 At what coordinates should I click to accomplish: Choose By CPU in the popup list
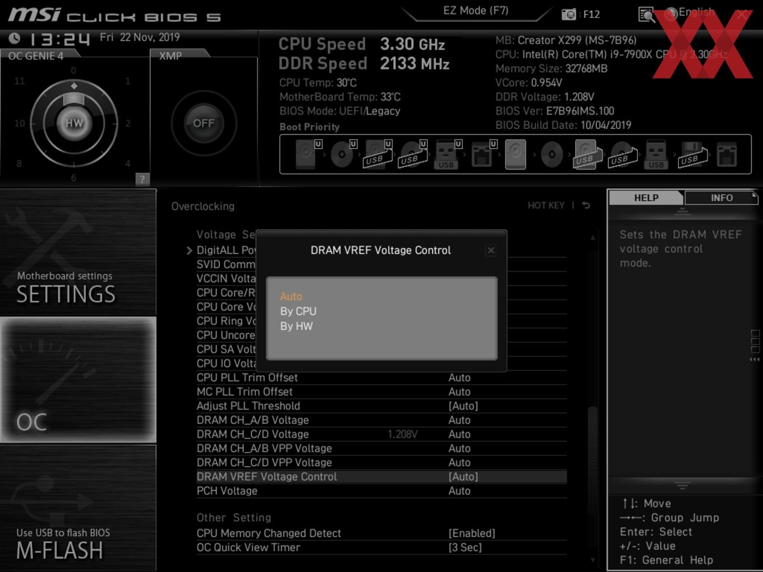[298, 311]
